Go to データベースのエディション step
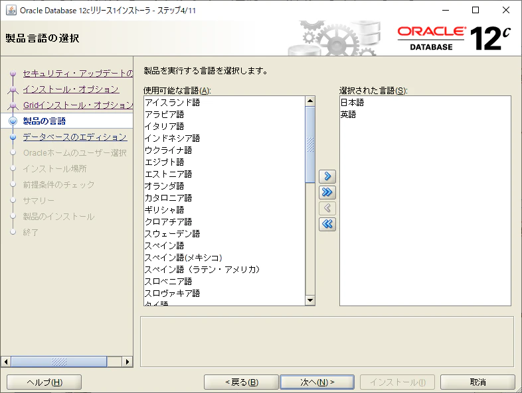The height and width of the screenshot is (393, 522). (x=75, y=137)
